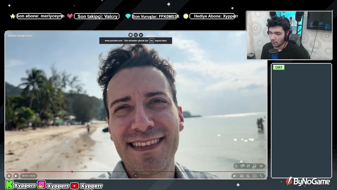Click the Esc key hint in fullscreen banner
The height and width of the screenshot is (190, 337).
click(x=151, y=41)
